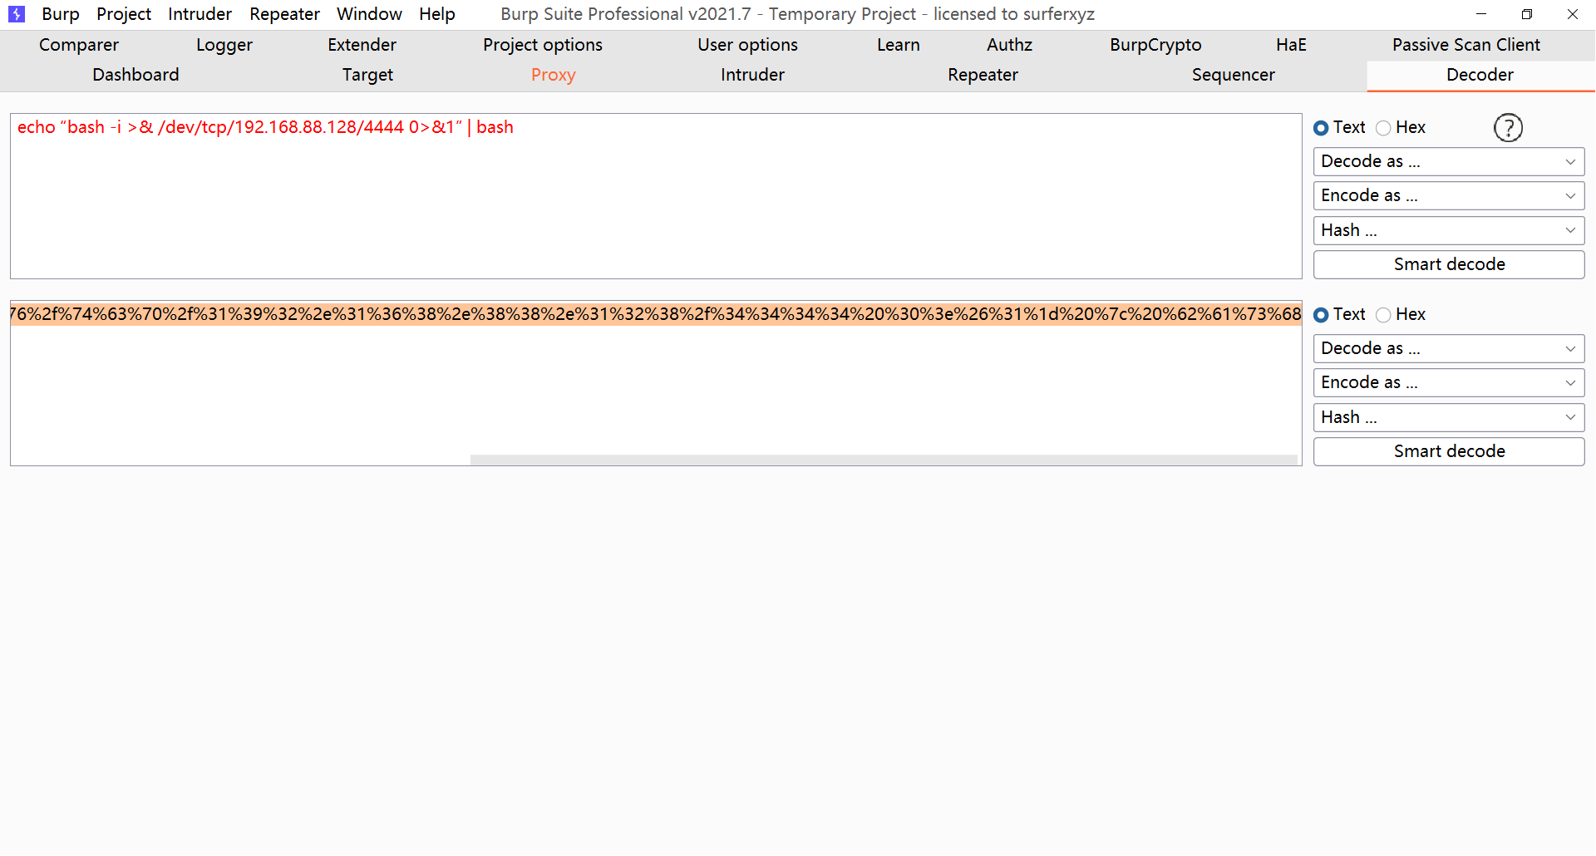Click Smart decode in the second panel
Image resolution: width=1596 pixels, height=856 pixels.
point(1449,451)
